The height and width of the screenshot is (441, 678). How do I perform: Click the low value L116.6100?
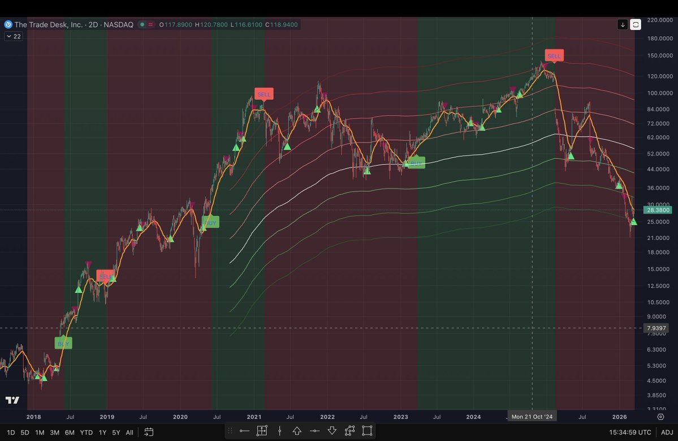pos(247,25)
